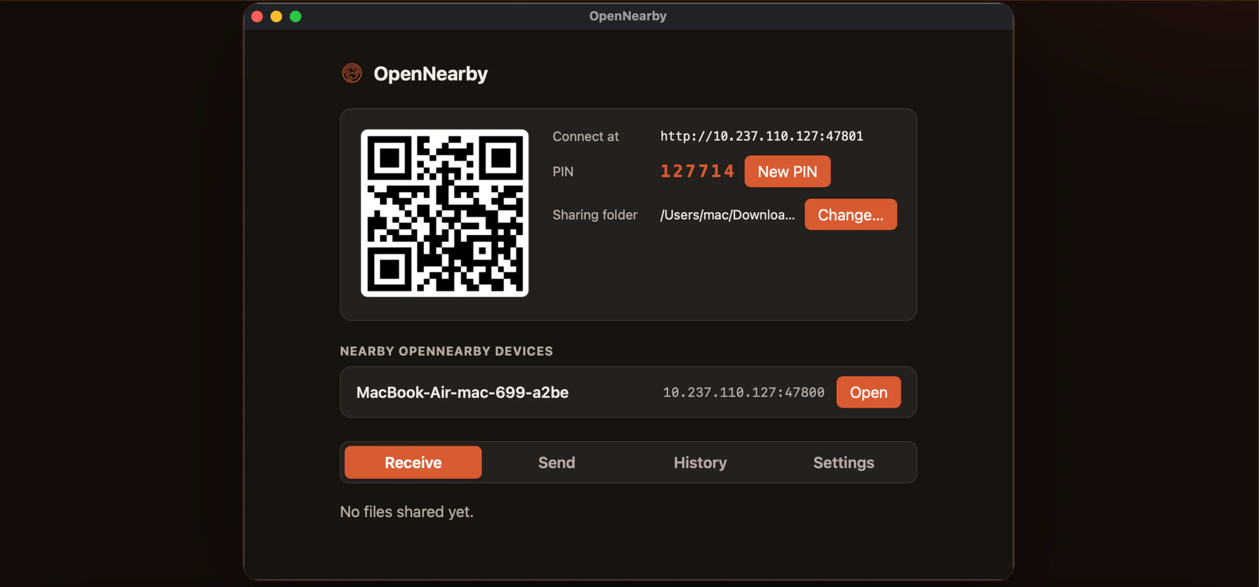1259x587 pixels.
Task: Click the QR code image
Action: (x=444, y=213)
